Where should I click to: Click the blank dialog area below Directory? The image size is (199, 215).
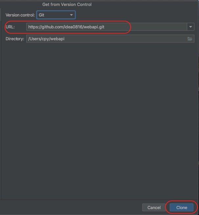pyautogui.click(x=100, y=121)
